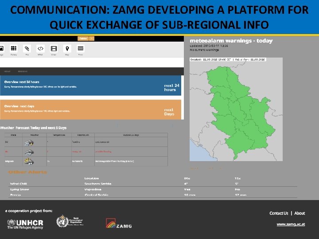Open the first item in the dark navigation bar
Image resolution: width=319 pixels, height=239 pixels.
click(7, 71)
